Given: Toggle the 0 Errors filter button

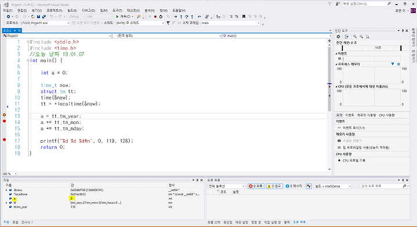Looking at the screenshot, I should click(256, 186).
